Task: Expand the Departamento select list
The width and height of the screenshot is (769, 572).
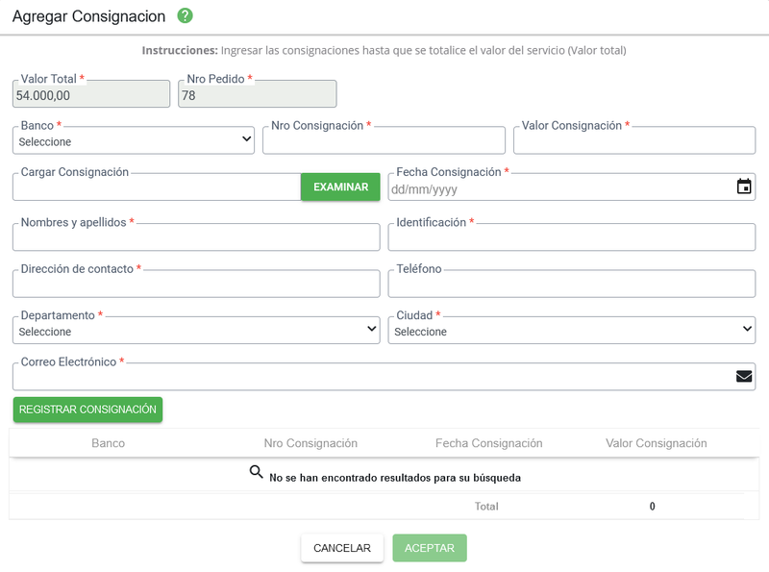Action: 196,331
